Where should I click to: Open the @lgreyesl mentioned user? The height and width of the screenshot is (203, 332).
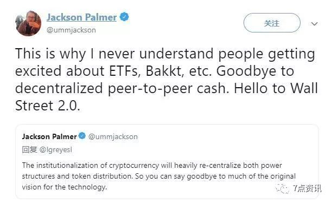tap(56, 150)
